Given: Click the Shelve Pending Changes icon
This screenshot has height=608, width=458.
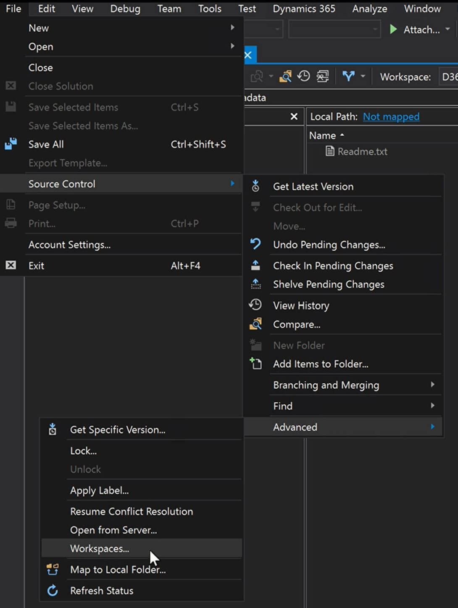Looking at the screenshot, I should point(255,284).
